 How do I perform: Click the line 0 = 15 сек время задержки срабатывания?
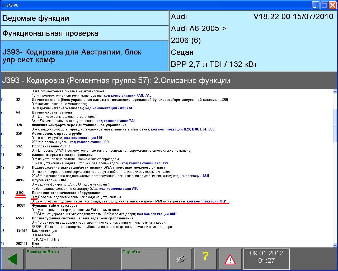coord(99,223)
